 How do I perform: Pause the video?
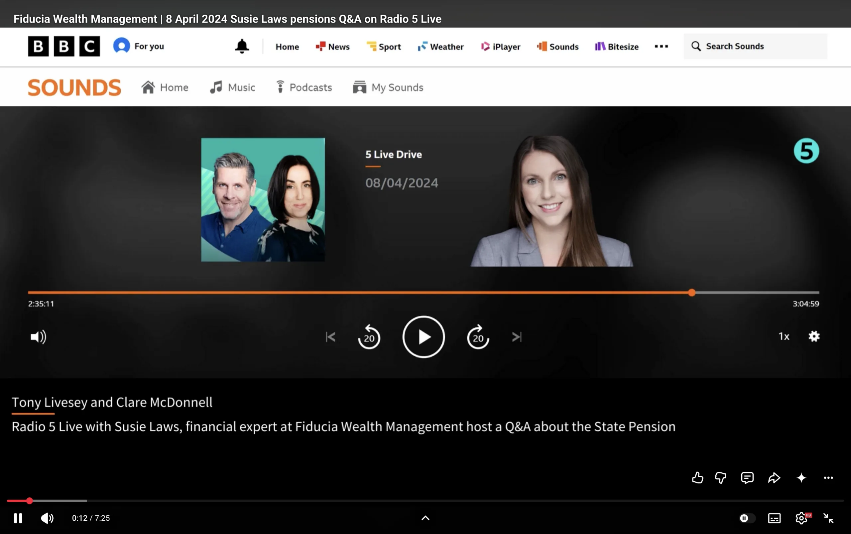(18, 518)
